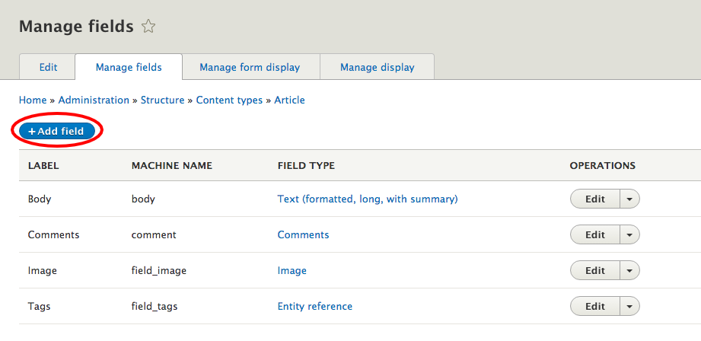
Task: Edit the Comments field
Action: pos(595,234)
